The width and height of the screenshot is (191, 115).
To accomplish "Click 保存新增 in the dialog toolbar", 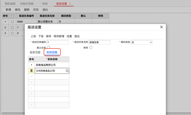I will (59, 36).
